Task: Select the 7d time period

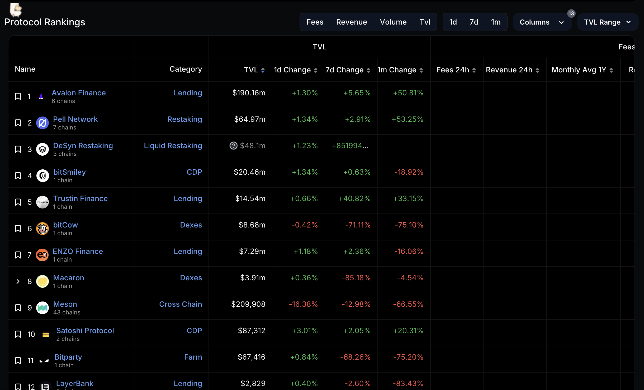Action: 474,22
